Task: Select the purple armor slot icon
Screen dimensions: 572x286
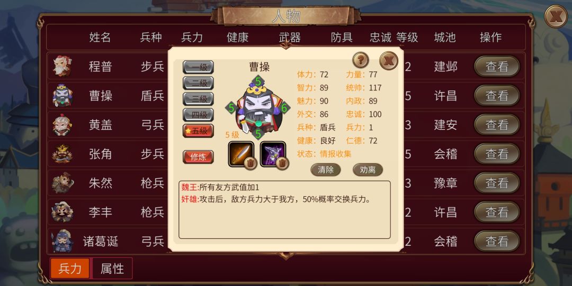Action: (x=273, y=154)
